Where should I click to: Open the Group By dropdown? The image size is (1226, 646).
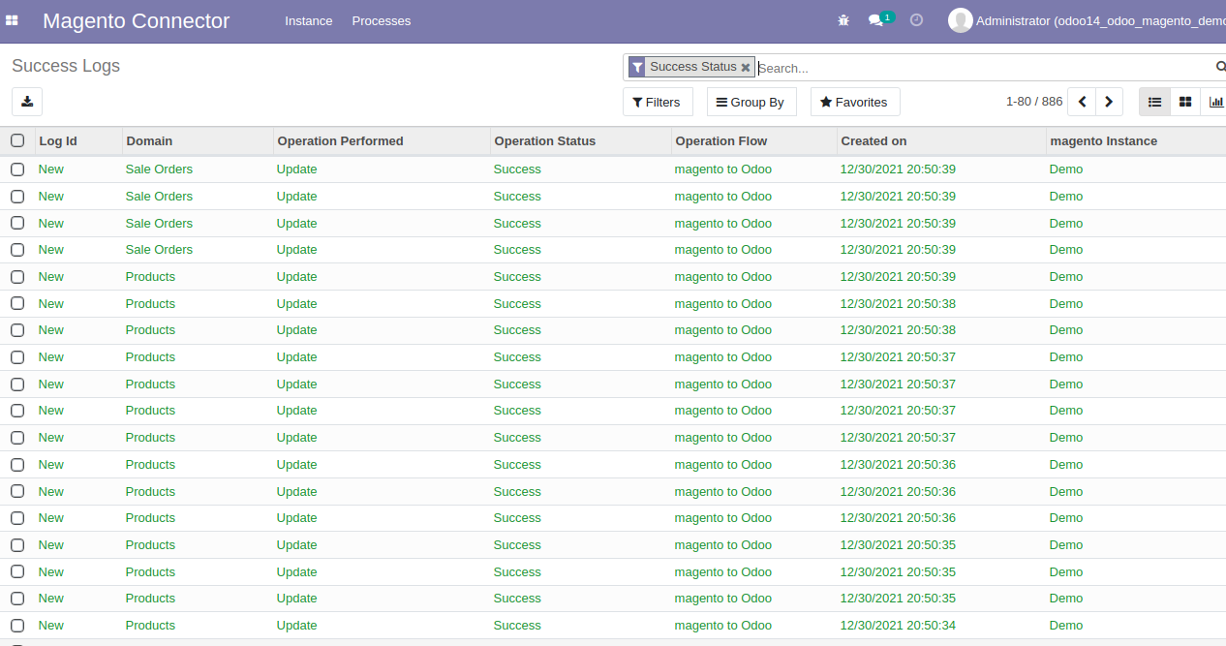751,102
